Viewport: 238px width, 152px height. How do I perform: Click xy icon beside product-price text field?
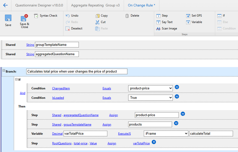[183, 114]
